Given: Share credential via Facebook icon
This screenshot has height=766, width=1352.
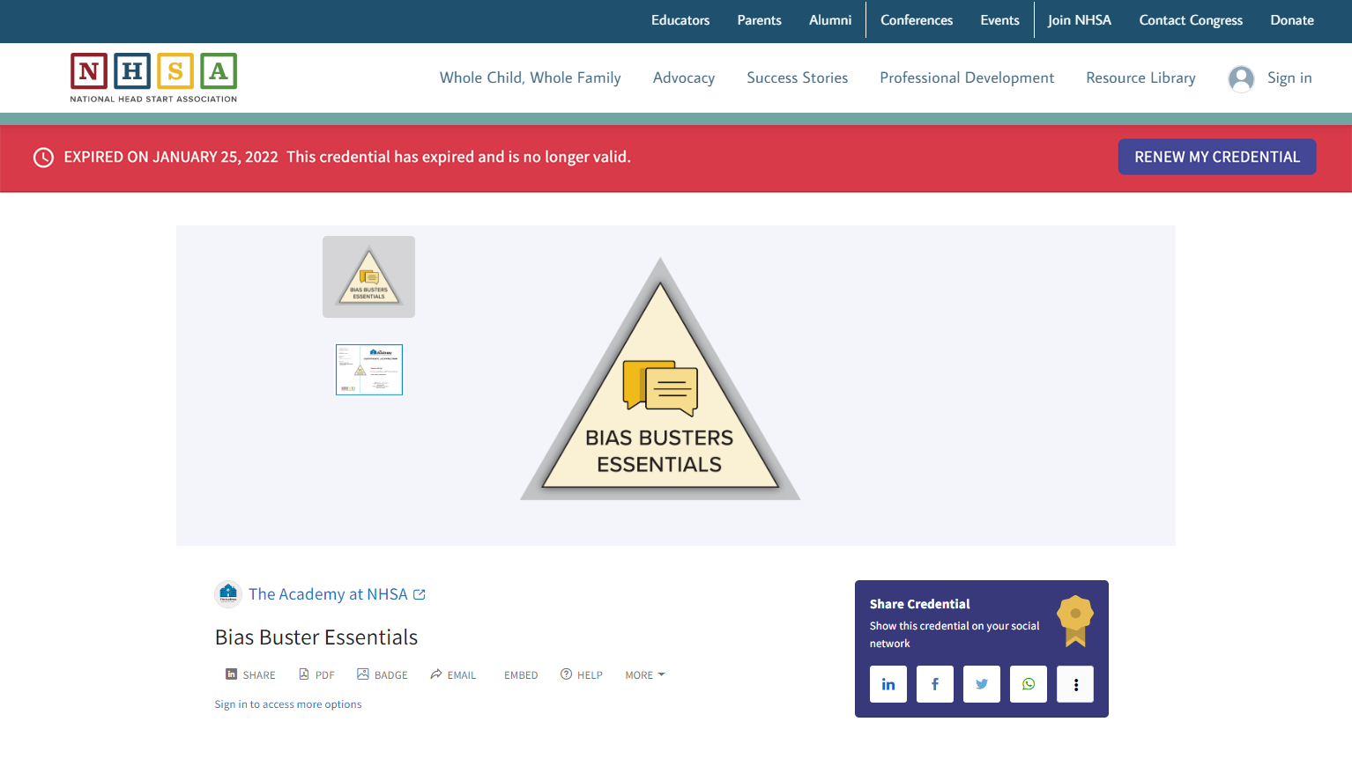Looking at the screenshot, I should tap(934, 683).
